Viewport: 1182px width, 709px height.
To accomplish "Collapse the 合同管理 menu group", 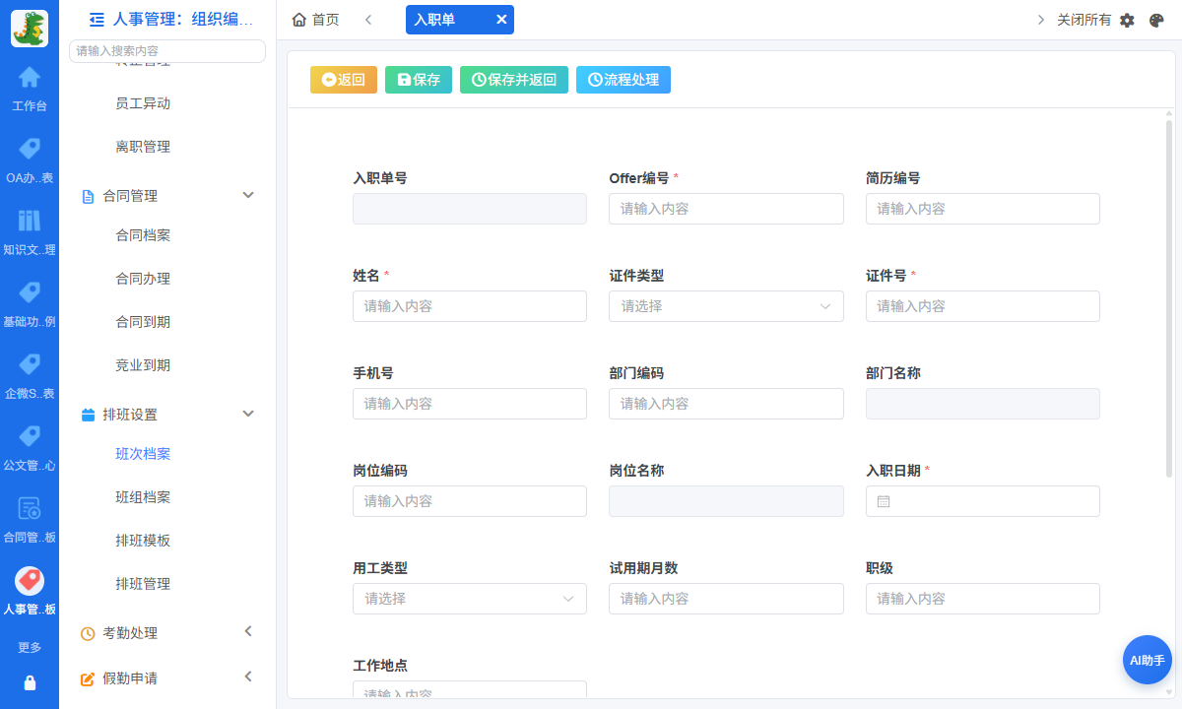I will tap(248, 195).
